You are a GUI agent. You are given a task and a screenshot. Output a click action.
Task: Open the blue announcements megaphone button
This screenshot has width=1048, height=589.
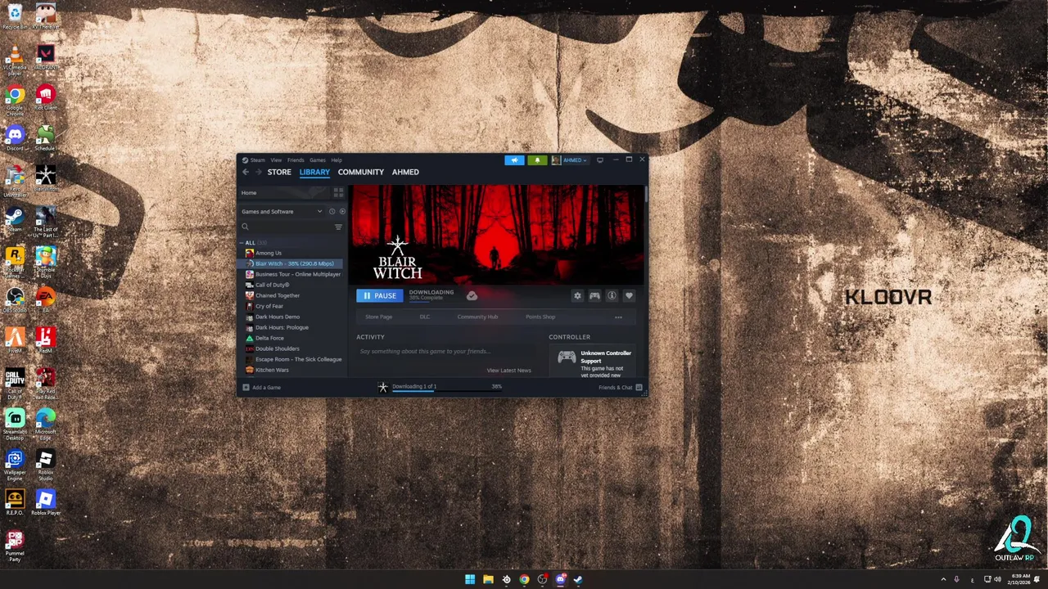point(514,160)
